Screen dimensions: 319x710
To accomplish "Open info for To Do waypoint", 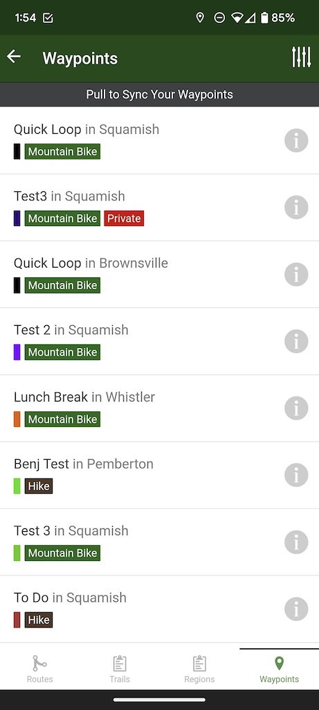I will pyautogui.click(x=296, y=609).
